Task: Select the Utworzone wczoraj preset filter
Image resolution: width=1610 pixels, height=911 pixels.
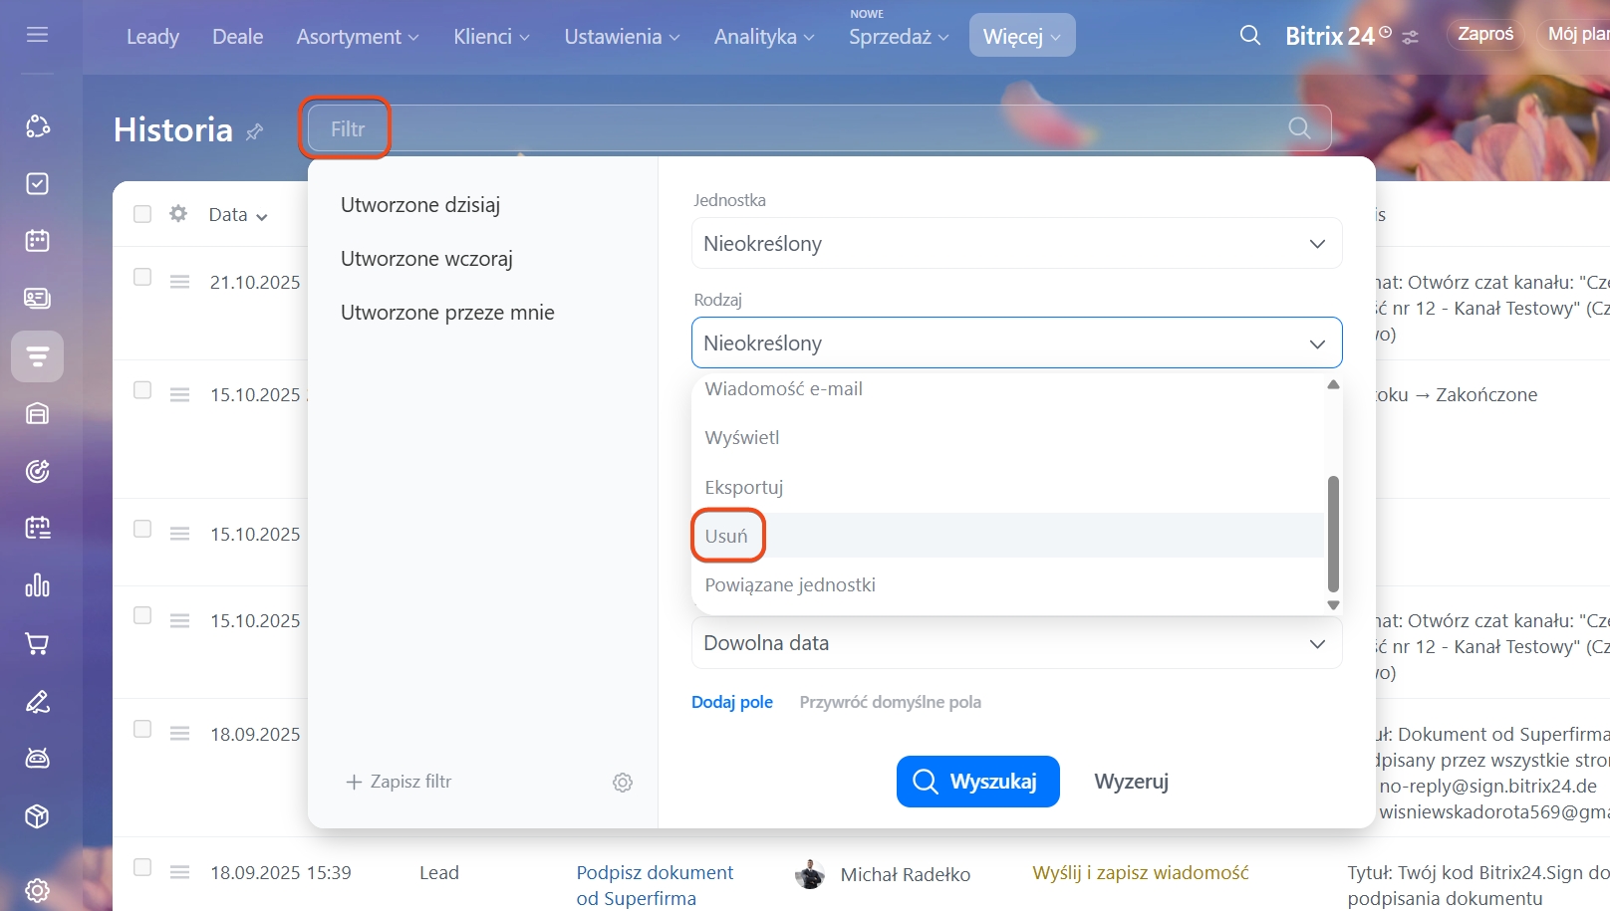Action: pos(426,259)
